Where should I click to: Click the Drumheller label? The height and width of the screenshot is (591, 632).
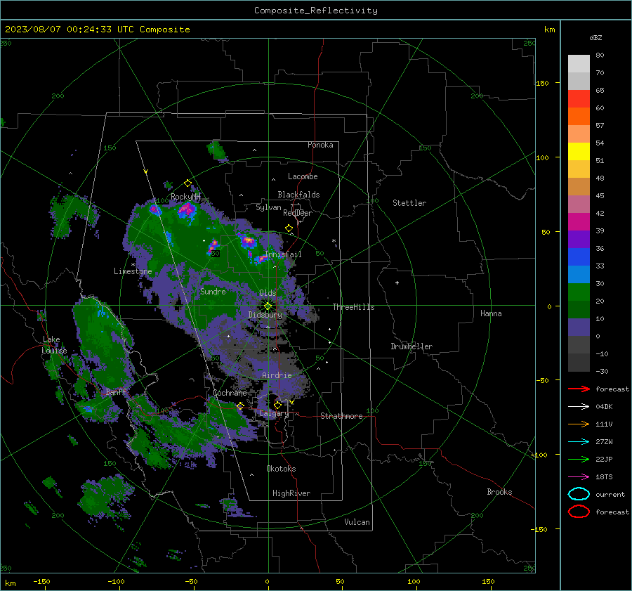412,346
